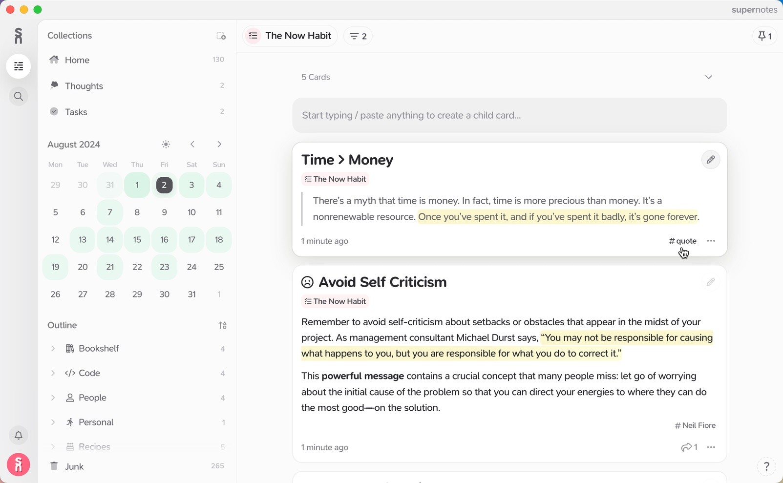Go to next month in calendar
This screenshot has height=483, width=783.
219,145
